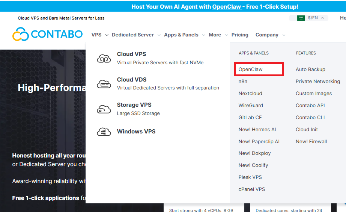The height and width of the screenshot is (212, 346).
Task: Click the Contabo logo
Action: [47, 34]
